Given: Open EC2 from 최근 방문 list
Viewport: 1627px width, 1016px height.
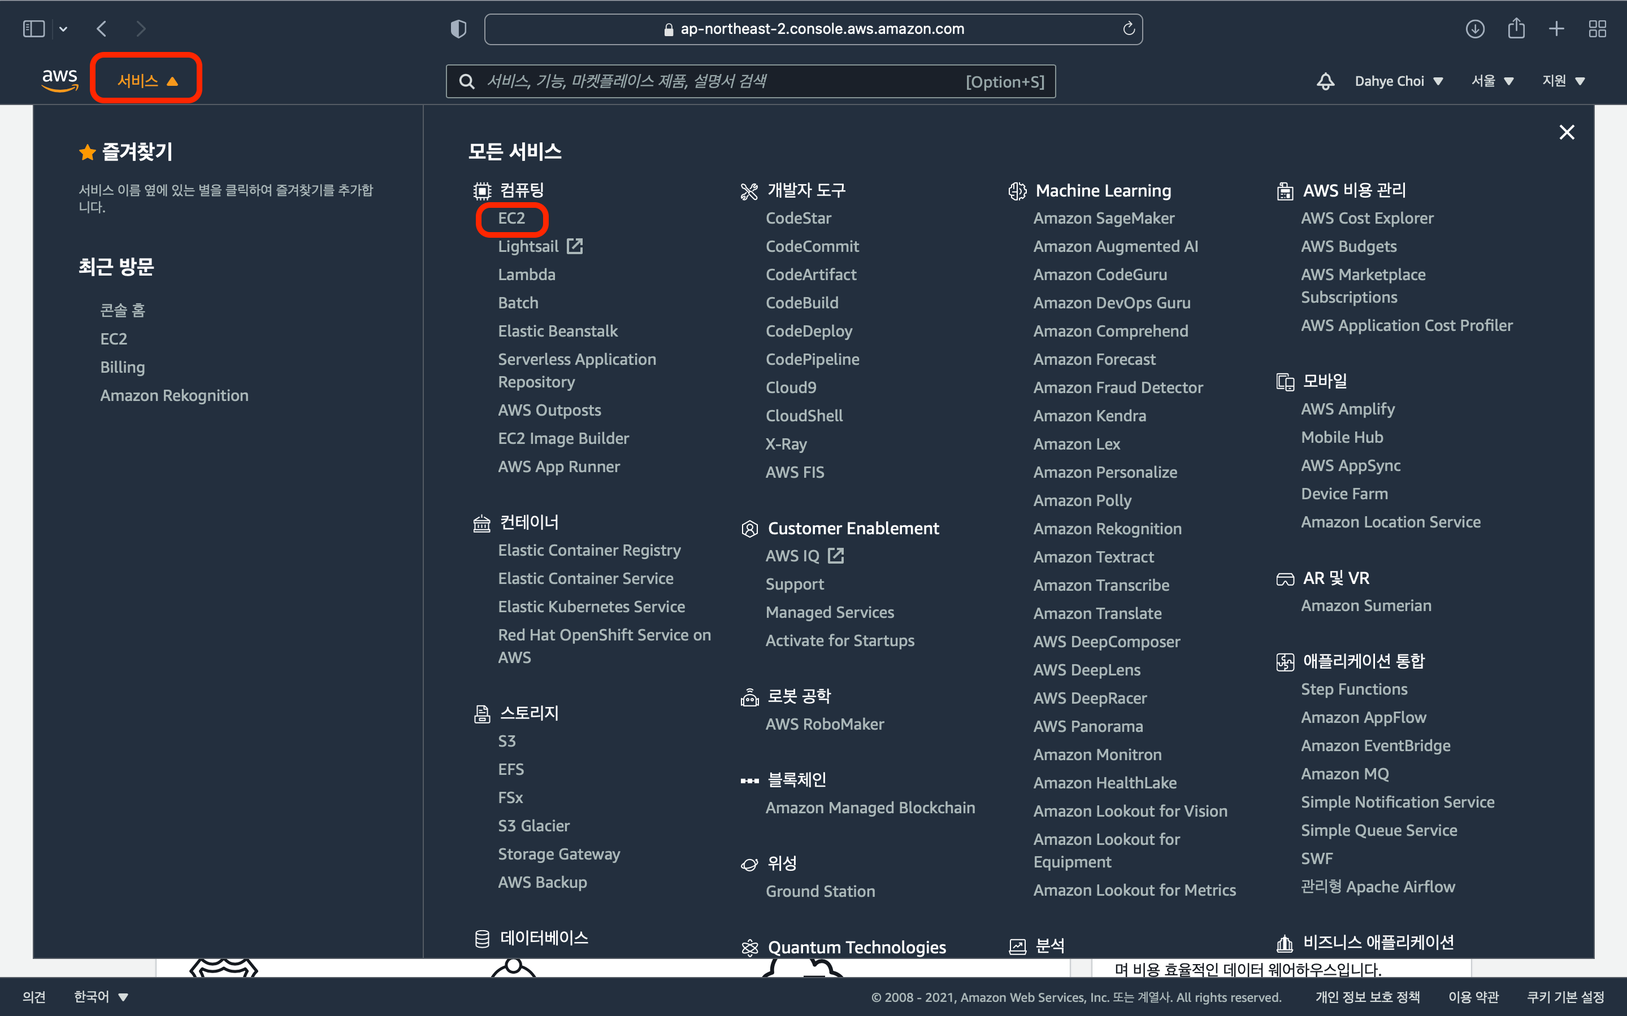Looking at the screenshot, I should (x=113, y=339).
